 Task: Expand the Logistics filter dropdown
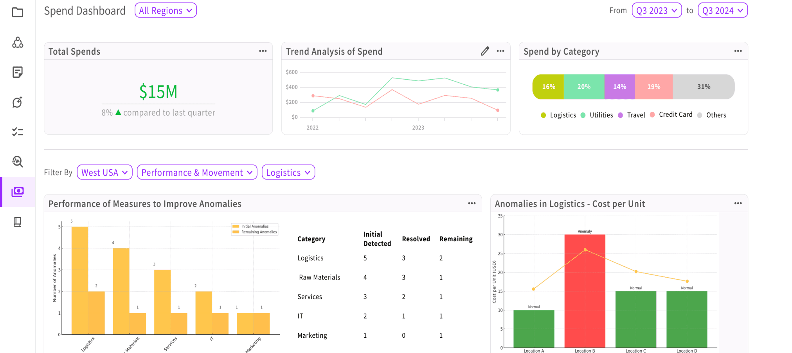click(288, 172)
